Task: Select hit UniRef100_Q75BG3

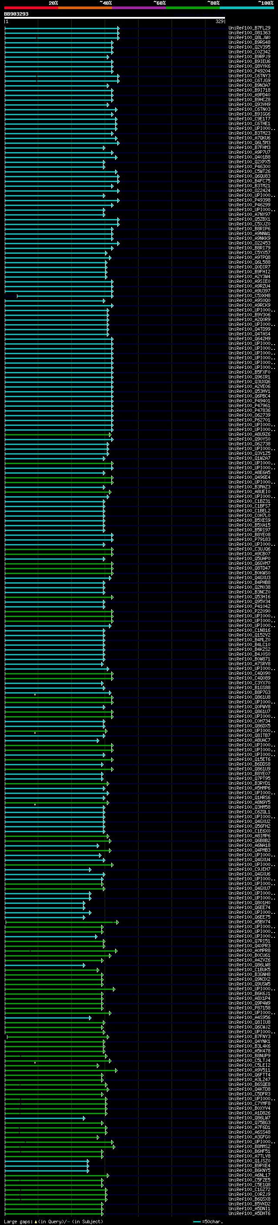Action: (x=249, y=1123)
